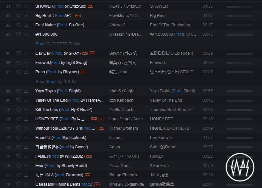Viewport: 262px width, 188px height.
Task: Open album MiyaGi歌曲集
Action: click(162, 184)
